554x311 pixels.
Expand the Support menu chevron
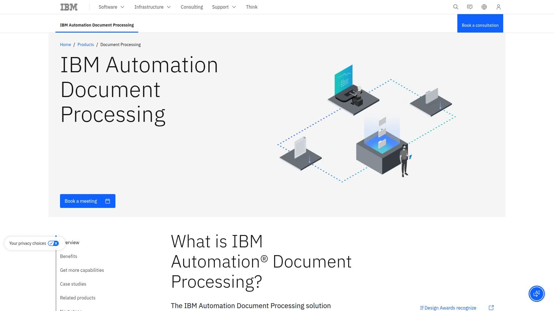click(234, 7)
